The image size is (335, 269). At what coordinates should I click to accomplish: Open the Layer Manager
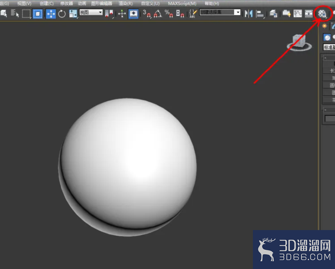(x=273, y=14)
